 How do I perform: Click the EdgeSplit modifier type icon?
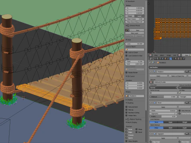pos(154,134)
